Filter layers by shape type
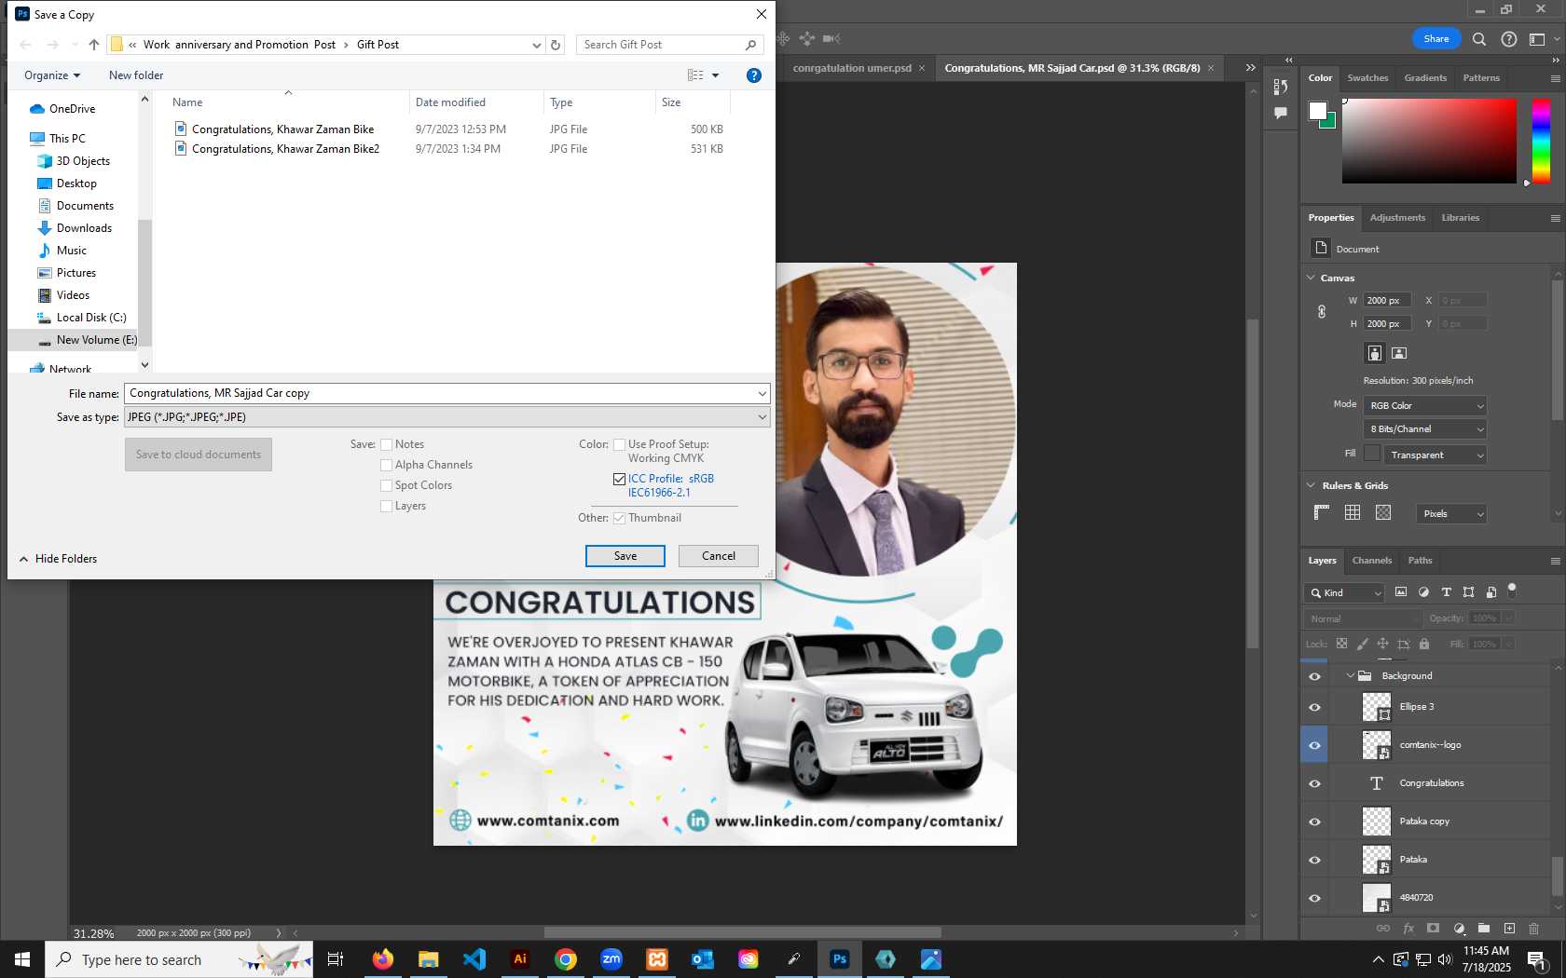 point(1468,592)
